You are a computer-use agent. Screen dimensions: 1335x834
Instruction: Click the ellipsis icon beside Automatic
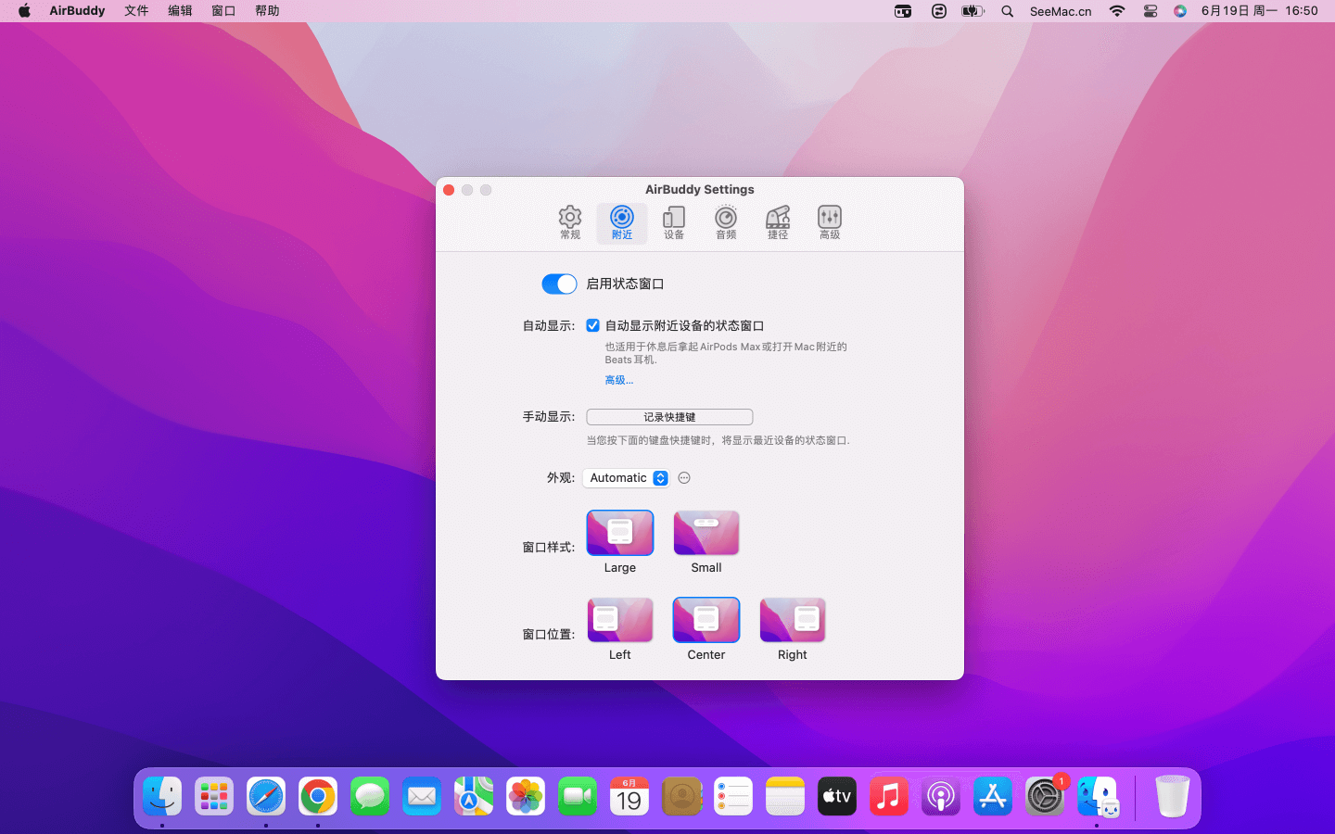[684, 478]
